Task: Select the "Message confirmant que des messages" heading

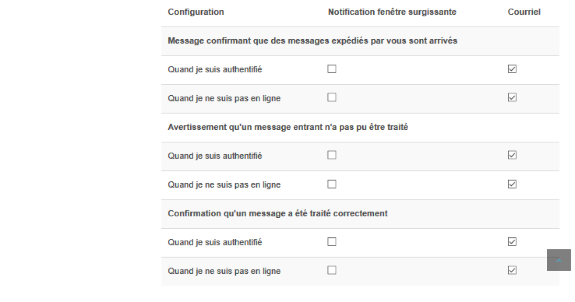Action: (312, 41)
